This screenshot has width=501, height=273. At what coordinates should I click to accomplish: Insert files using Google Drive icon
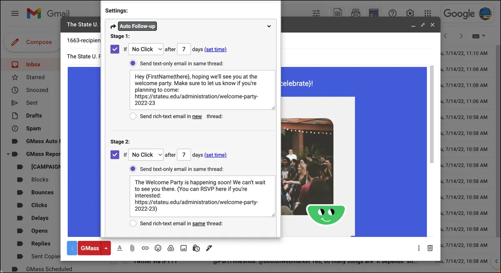click(171, 248)
